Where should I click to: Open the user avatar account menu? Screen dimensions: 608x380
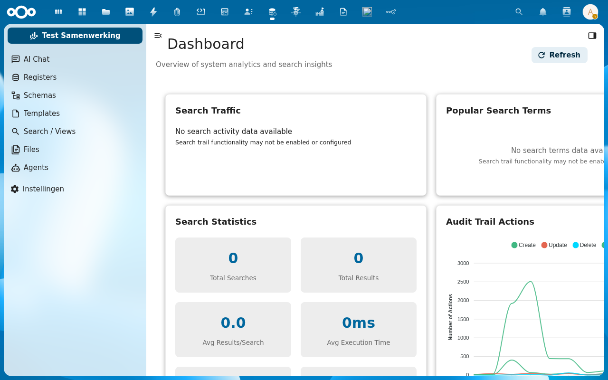point(590,12)
